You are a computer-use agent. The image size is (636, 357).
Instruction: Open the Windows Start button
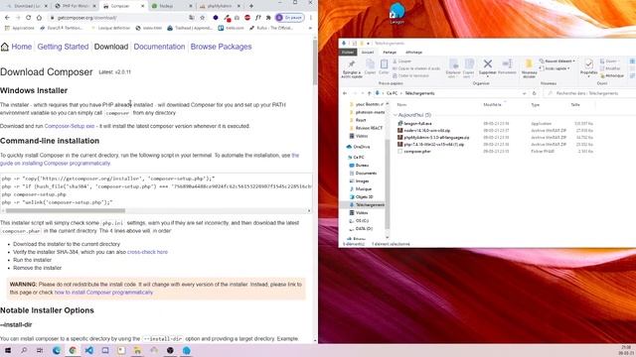click(x=8, y=350)
